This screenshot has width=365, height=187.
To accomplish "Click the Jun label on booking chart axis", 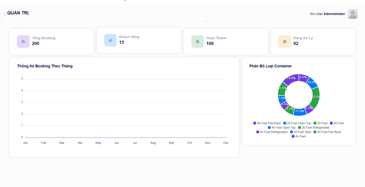I will coord(117,143).
